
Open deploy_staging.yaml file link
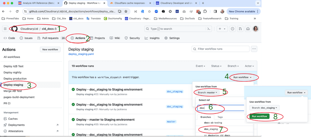click(x=81, y=54)
